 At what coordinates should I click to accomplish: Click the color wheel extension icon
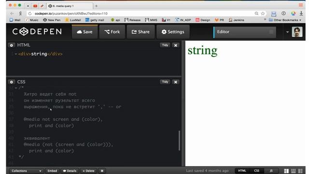293,14
